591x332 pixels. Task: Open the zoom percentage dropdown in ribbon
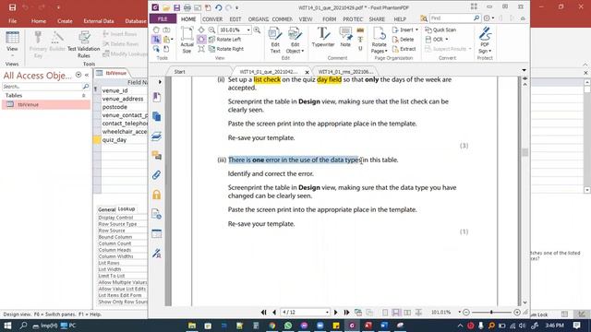[248, 30]
